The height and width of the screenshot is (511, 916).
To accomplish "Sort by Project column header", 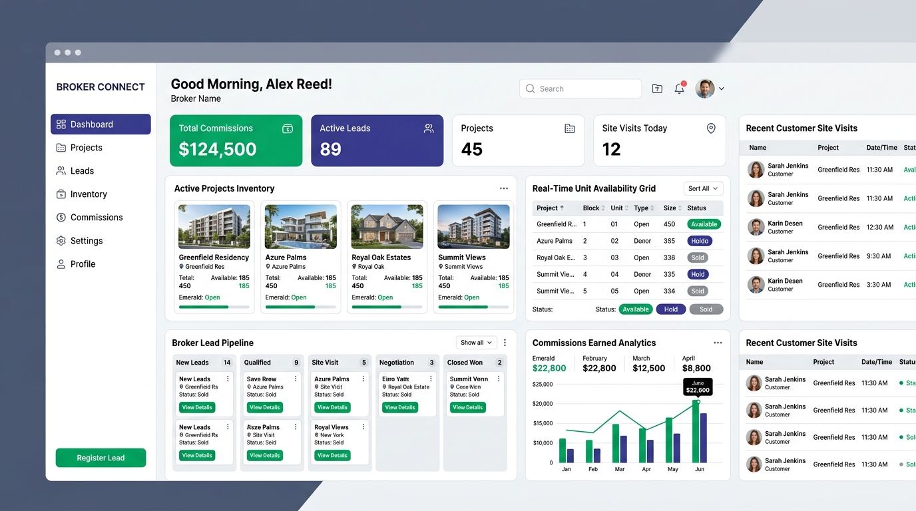I will (x=551, y=208).
